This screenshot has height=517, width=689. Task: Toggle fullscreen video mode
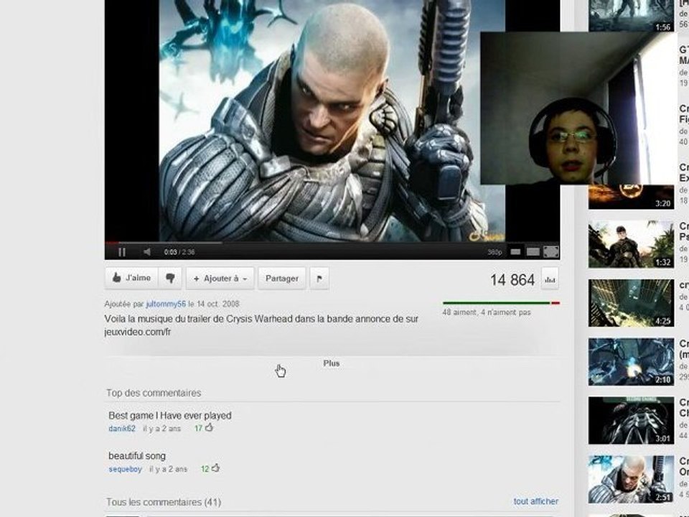point(551,252)
